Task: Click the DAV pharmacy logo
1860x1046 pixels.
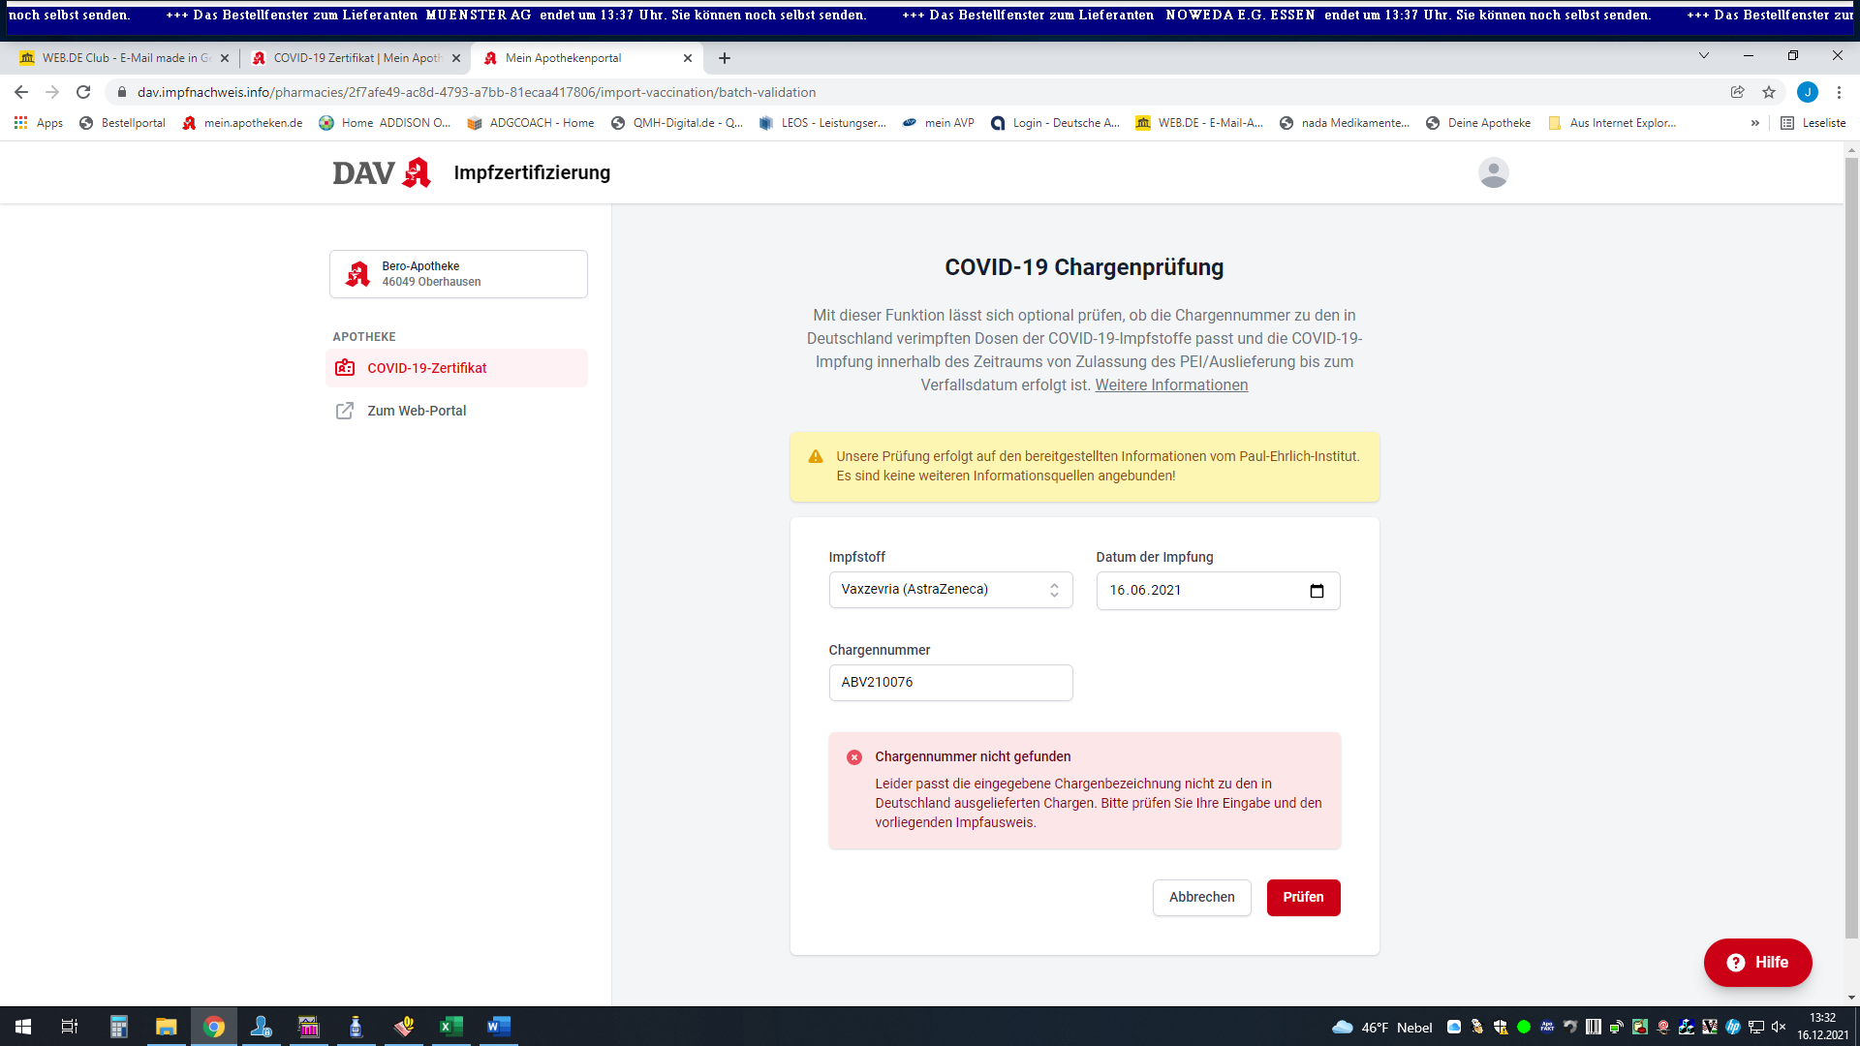Action: (382, 172)
